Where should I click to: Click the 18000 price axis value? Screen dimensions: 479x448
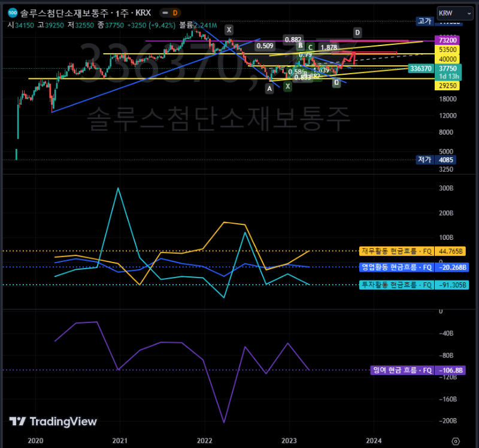tap(448, 99)
